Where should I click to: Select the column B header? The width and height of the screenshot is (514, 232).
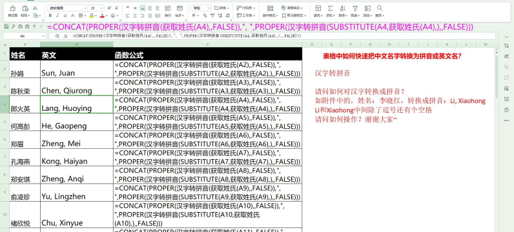[77, 44]
